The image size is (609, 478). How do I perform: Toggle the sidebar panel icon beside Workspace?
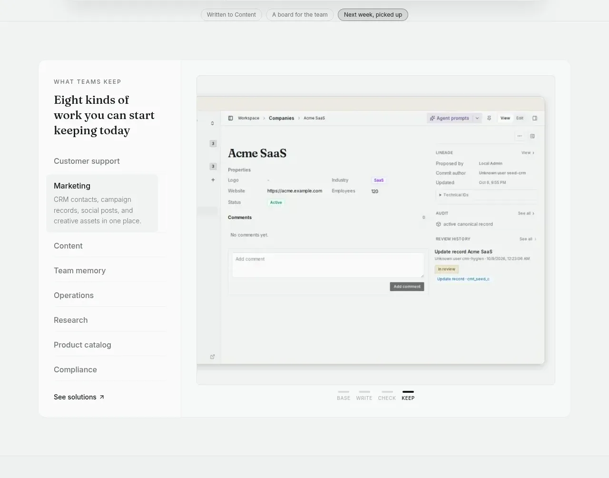(x=230, y=118)
